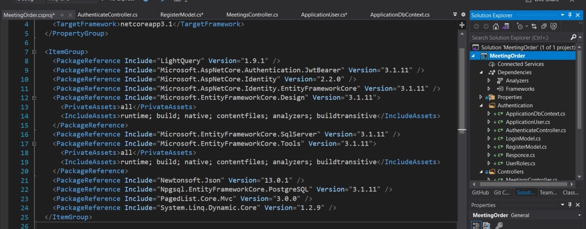
Task: Open Property Pages wrench icon
Action: point(499,225)
